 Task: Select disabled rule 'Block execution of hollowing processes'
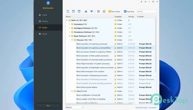[92, 79]
